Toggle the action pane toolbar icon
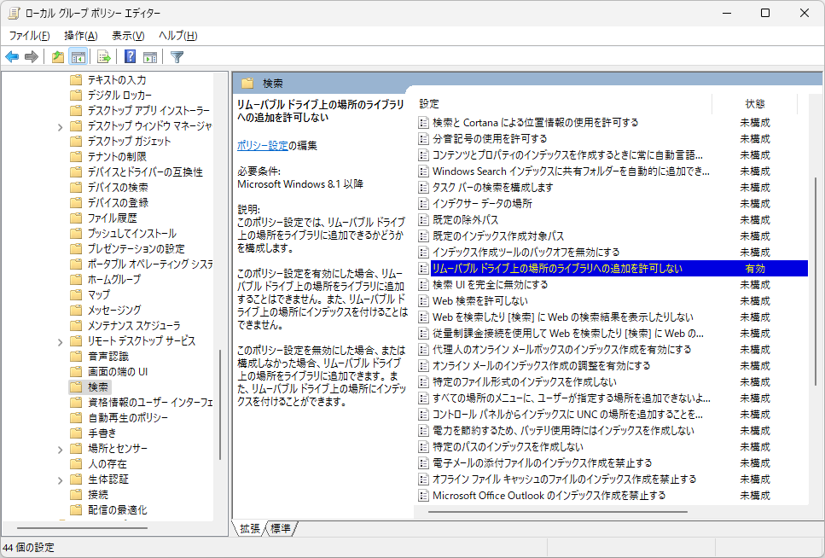The image size is (825, 558). 150,57
